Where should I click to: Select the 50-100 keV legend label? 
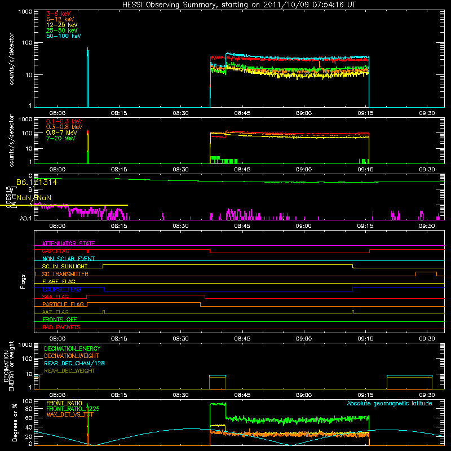click(x=64, y=36)
